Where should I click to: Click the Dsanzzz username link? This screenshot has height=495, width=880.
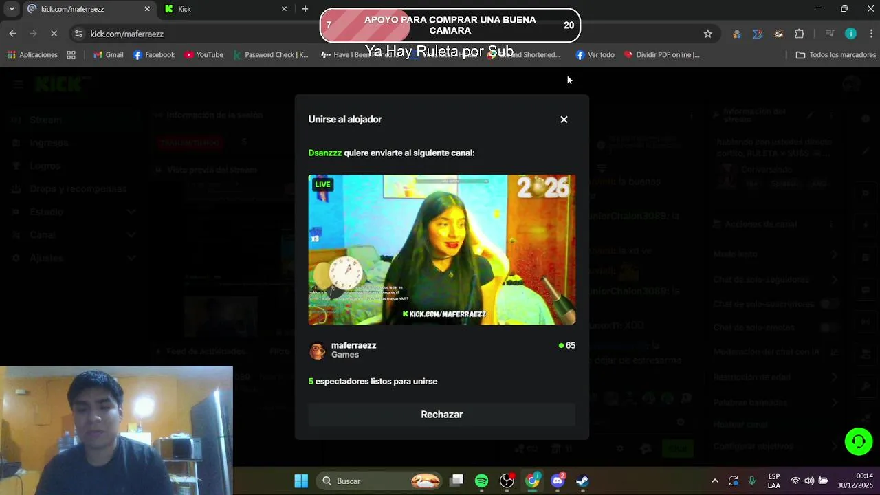[324, 153]
